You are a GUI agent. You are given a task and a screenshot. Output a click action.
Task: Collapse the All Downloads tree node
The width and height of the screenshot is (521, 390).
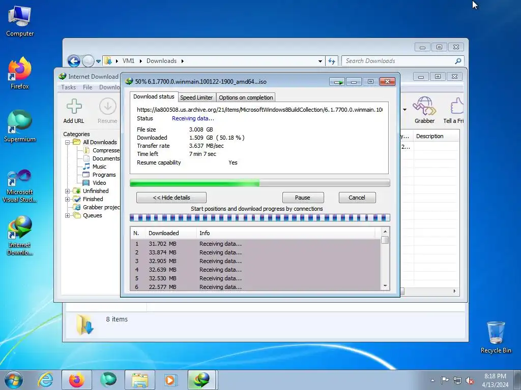68,142
